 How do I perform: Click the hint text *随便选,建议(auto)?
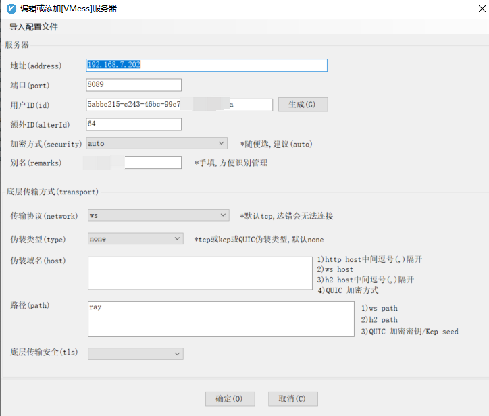(x=276, y=144)
